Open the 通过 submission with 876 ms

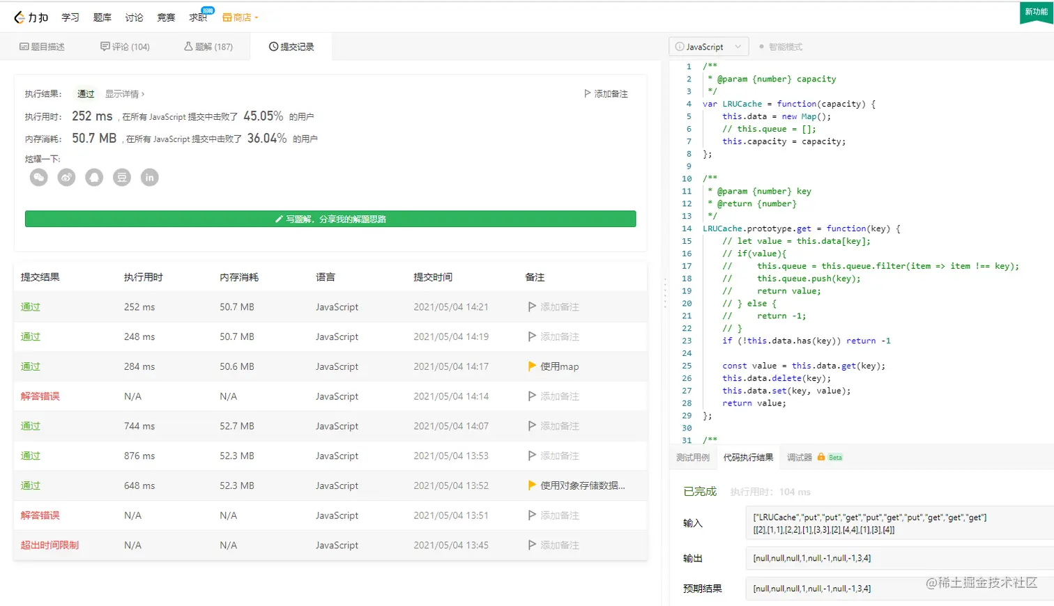pos(31,456)
